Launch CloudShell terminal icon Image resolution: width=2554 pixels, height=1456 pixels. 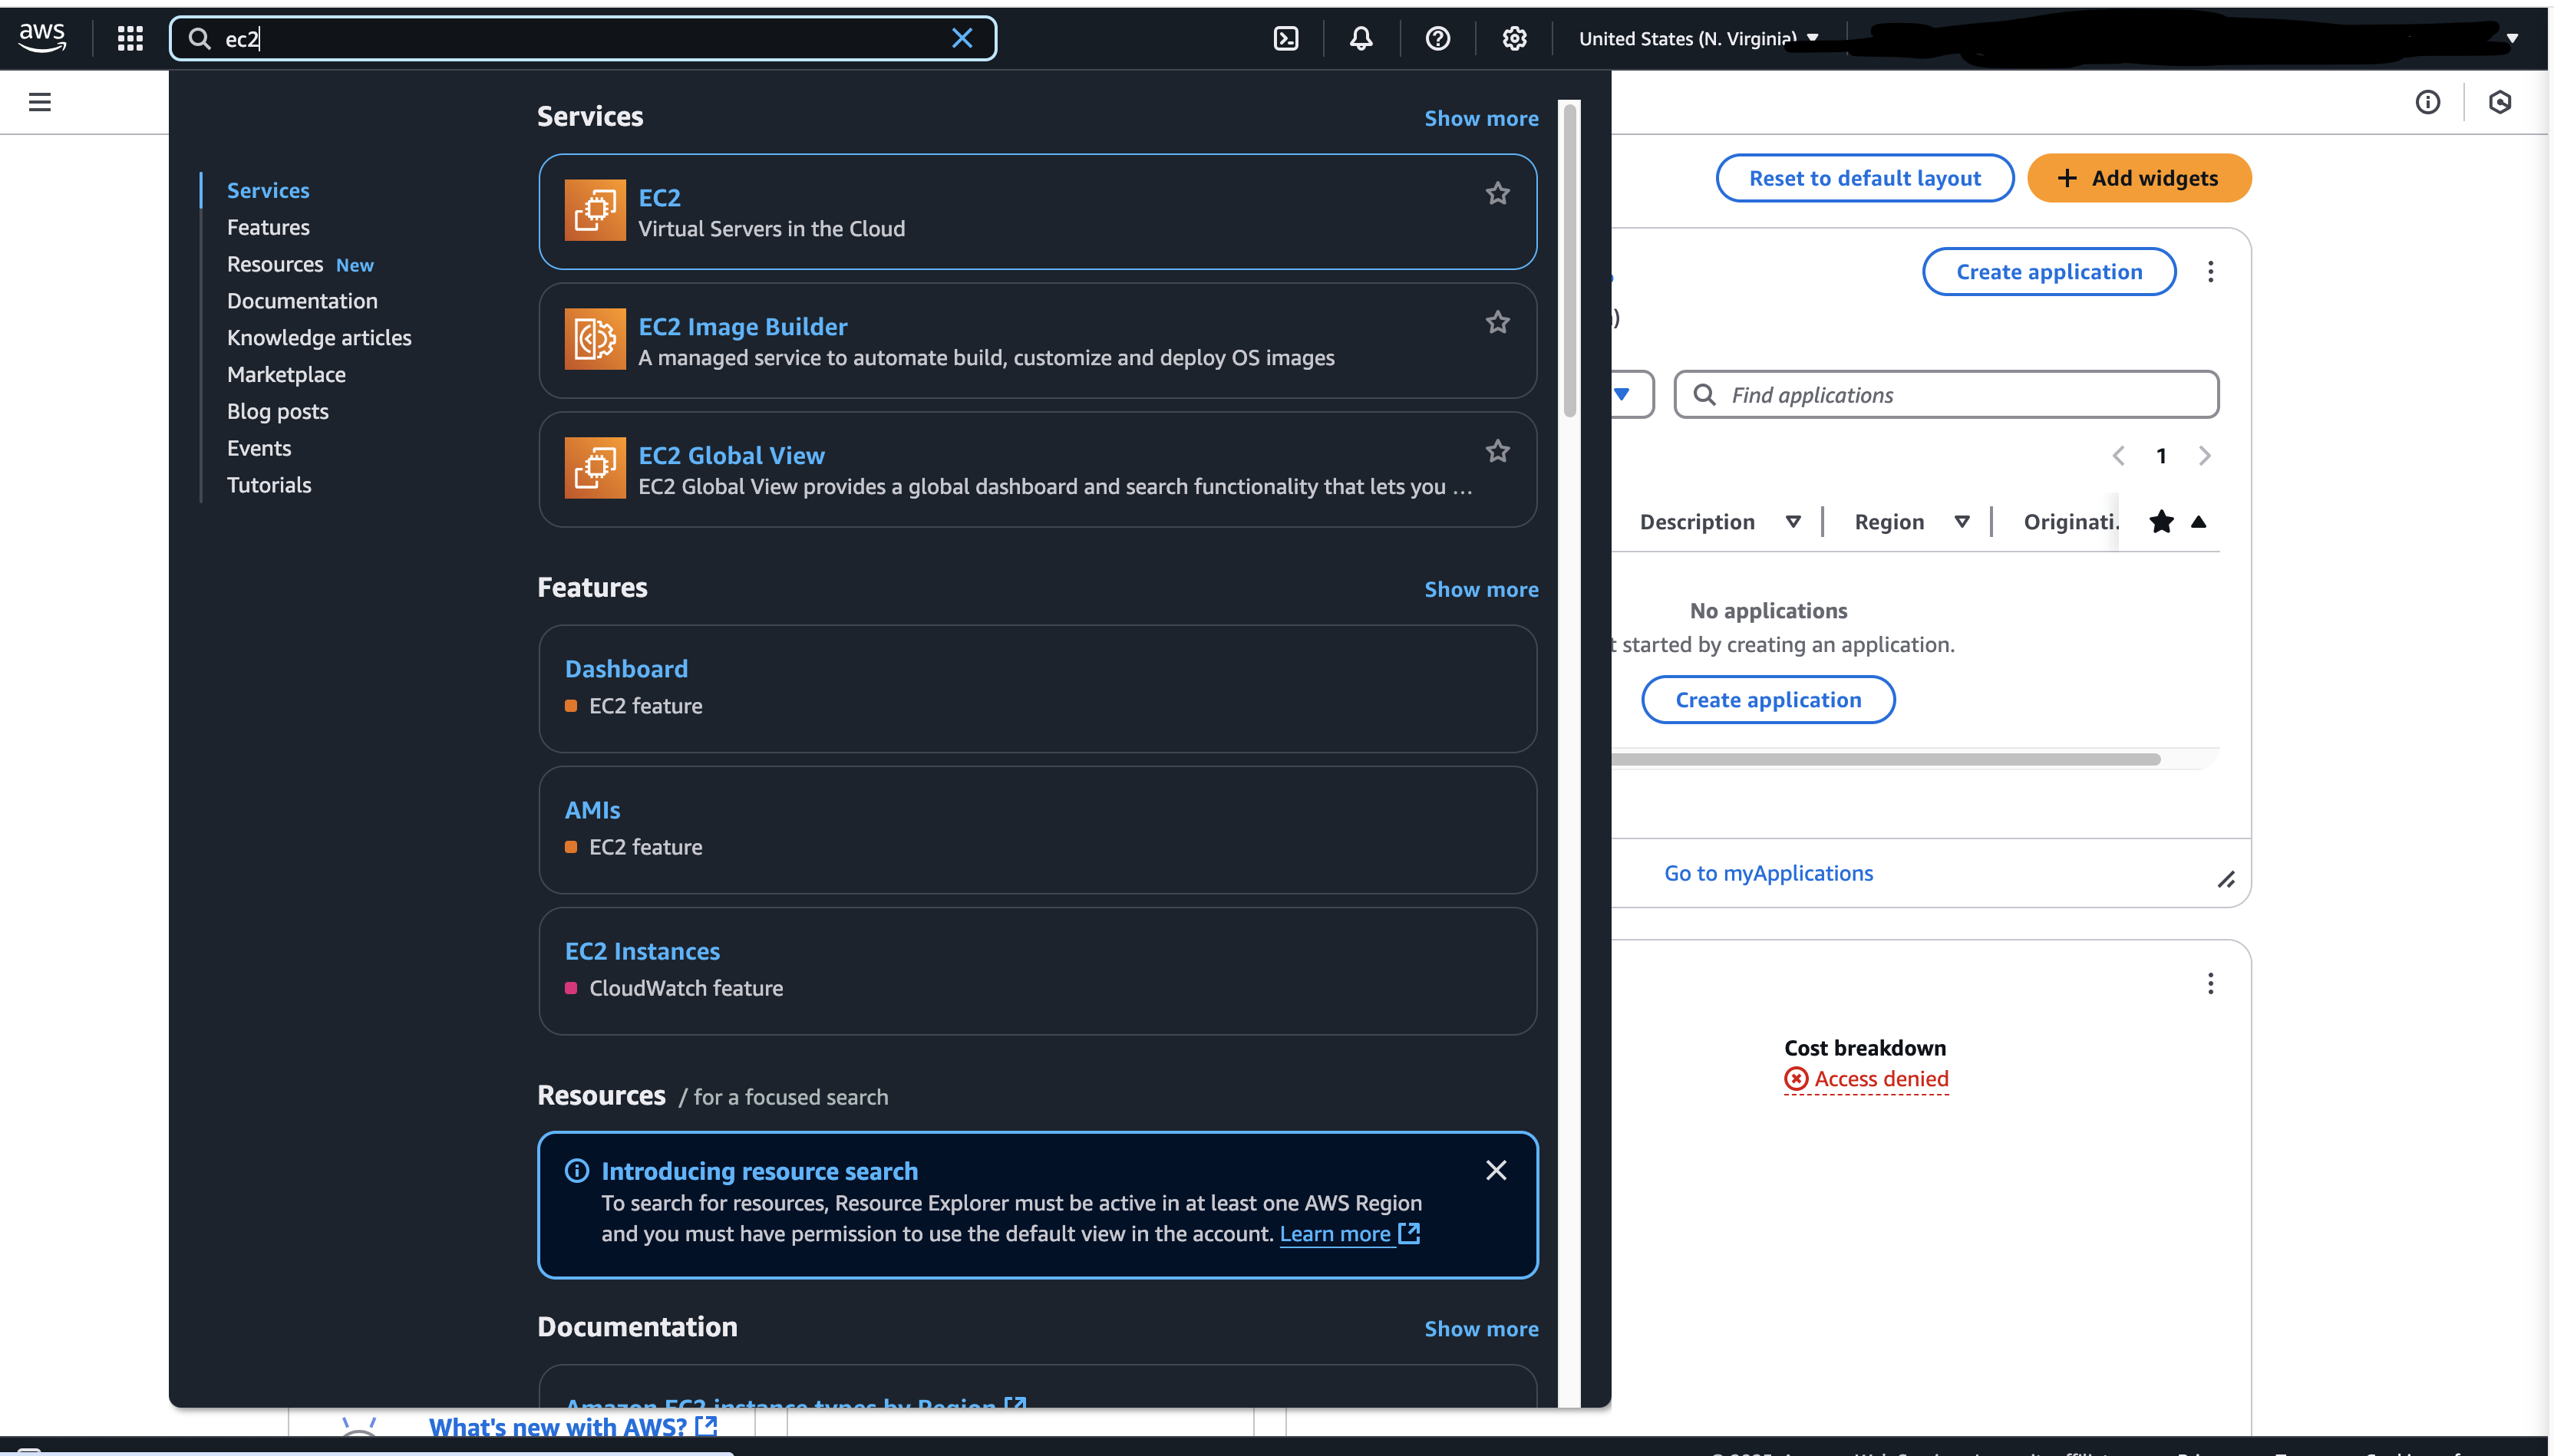1285,38
